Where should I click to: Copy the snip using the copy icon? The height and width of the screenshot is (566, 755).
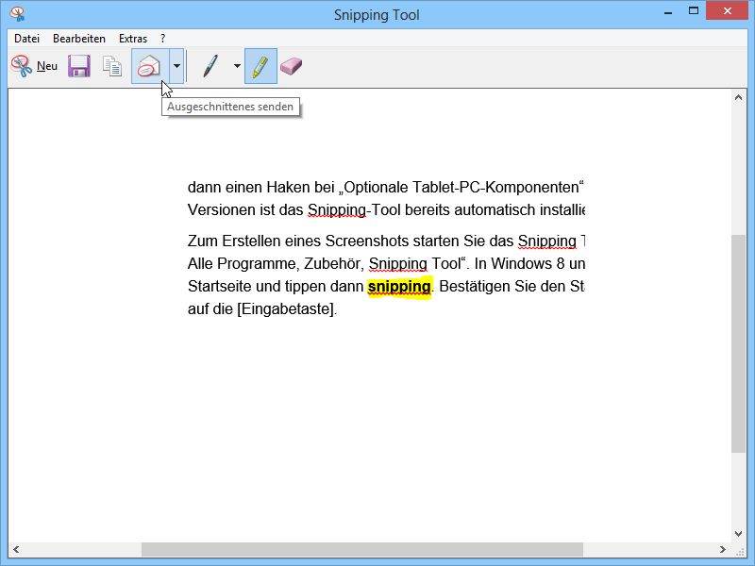pyautogui.click(x=112, y=66)
